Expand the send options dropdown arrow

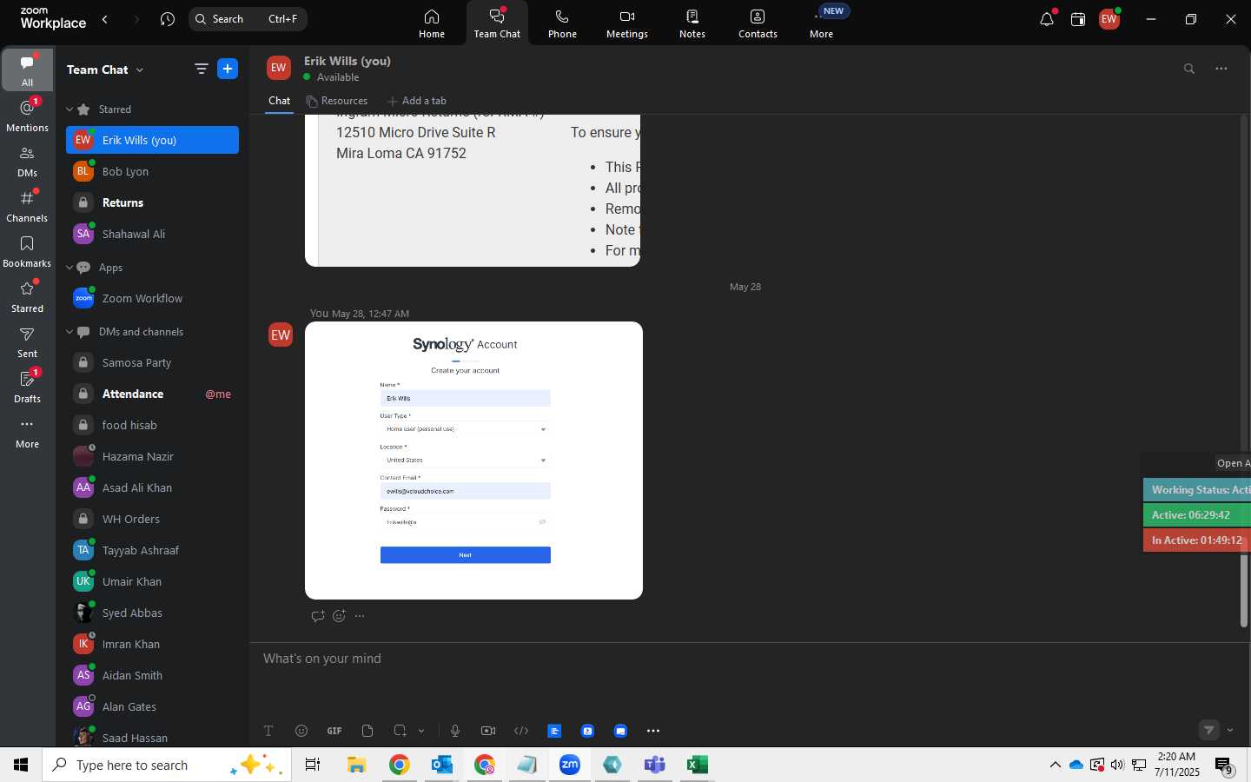[x=1230, y=730]
